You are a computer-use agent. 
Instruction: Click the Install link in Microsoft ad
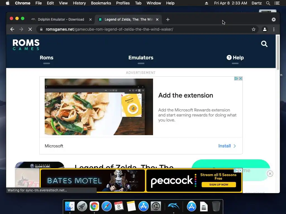click(x=227, y=146)
